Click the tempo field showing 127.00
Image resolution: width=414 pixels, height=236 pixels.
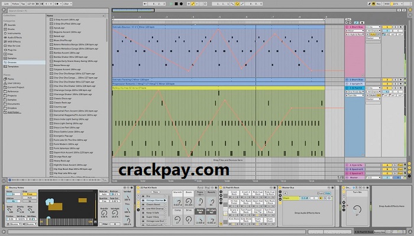pyautogui.click(x=31, y=4)
